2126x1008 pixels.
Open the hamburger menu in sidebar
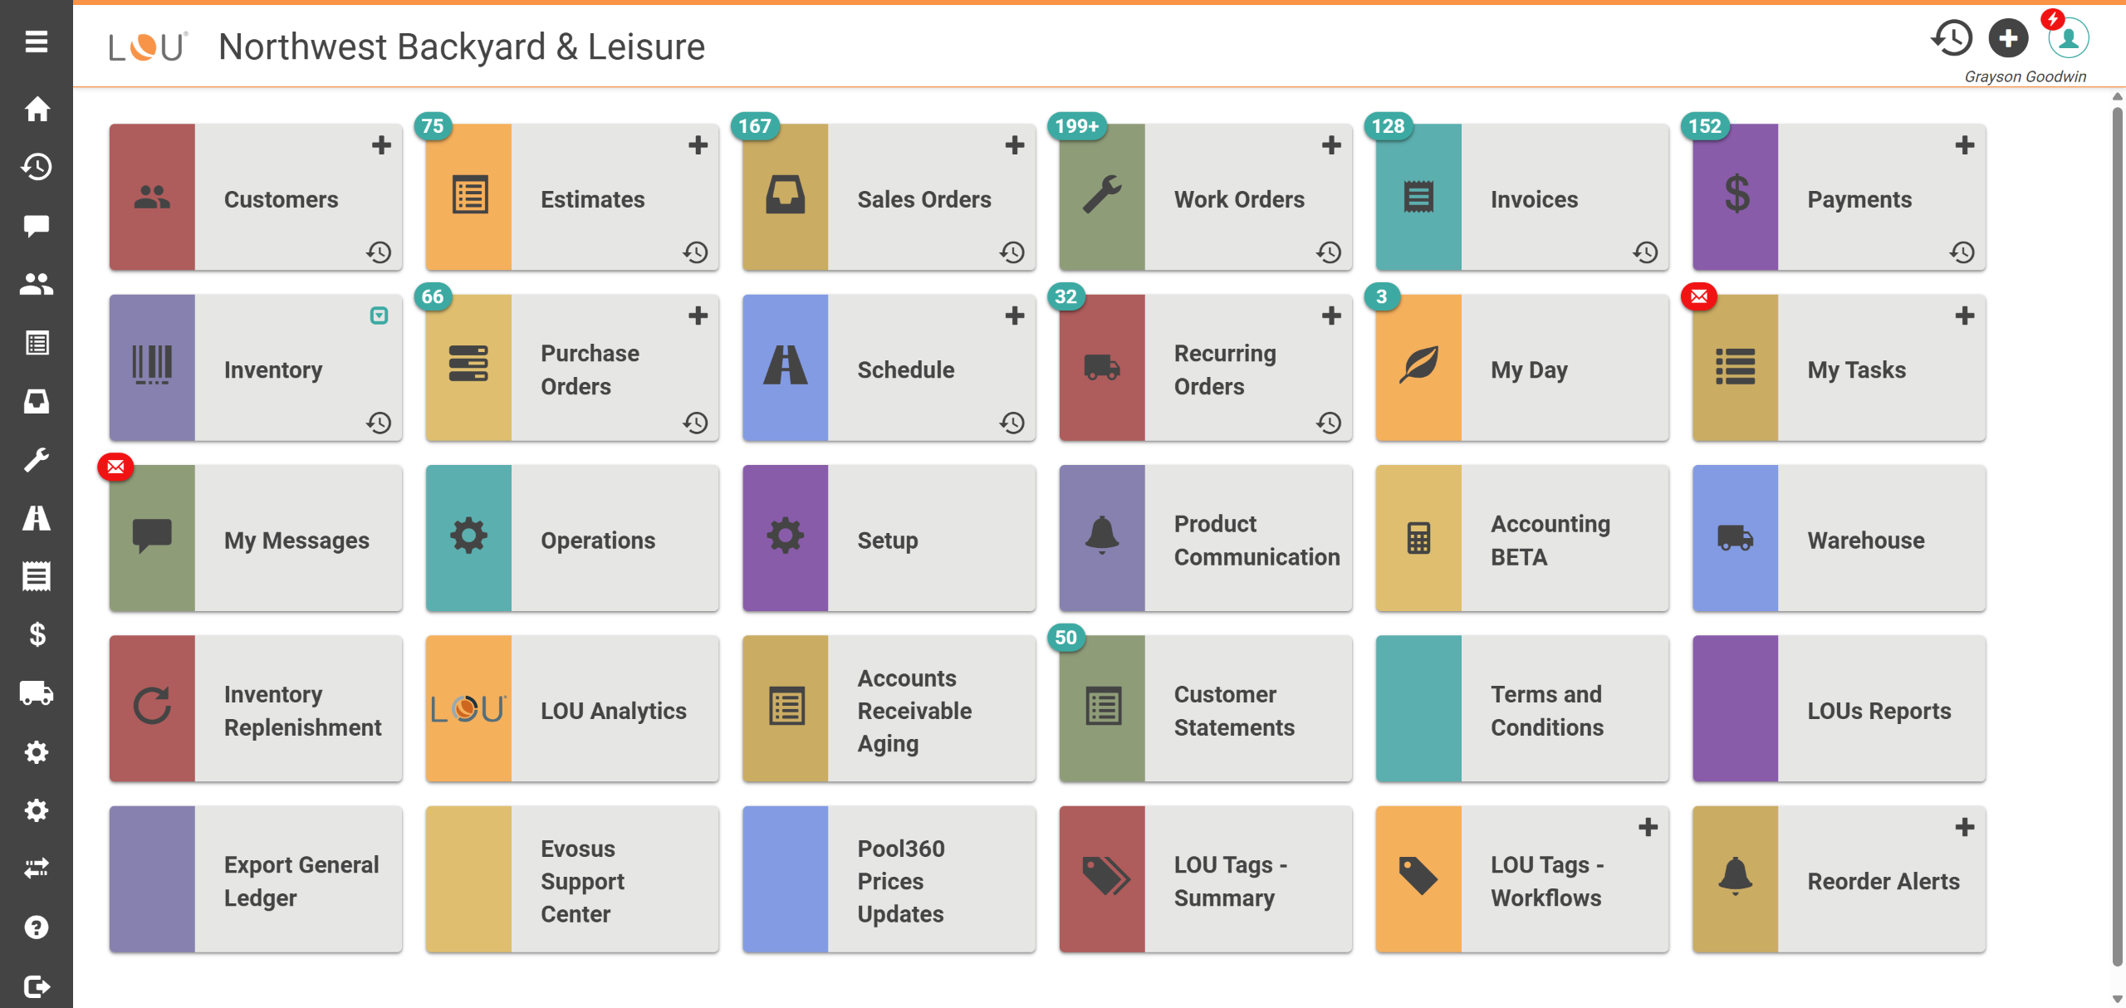[x=36, y=42]
